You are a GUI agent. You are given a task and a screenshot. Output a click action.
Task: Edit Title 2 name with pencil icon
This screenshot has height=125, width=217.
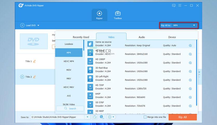point(34,77)
